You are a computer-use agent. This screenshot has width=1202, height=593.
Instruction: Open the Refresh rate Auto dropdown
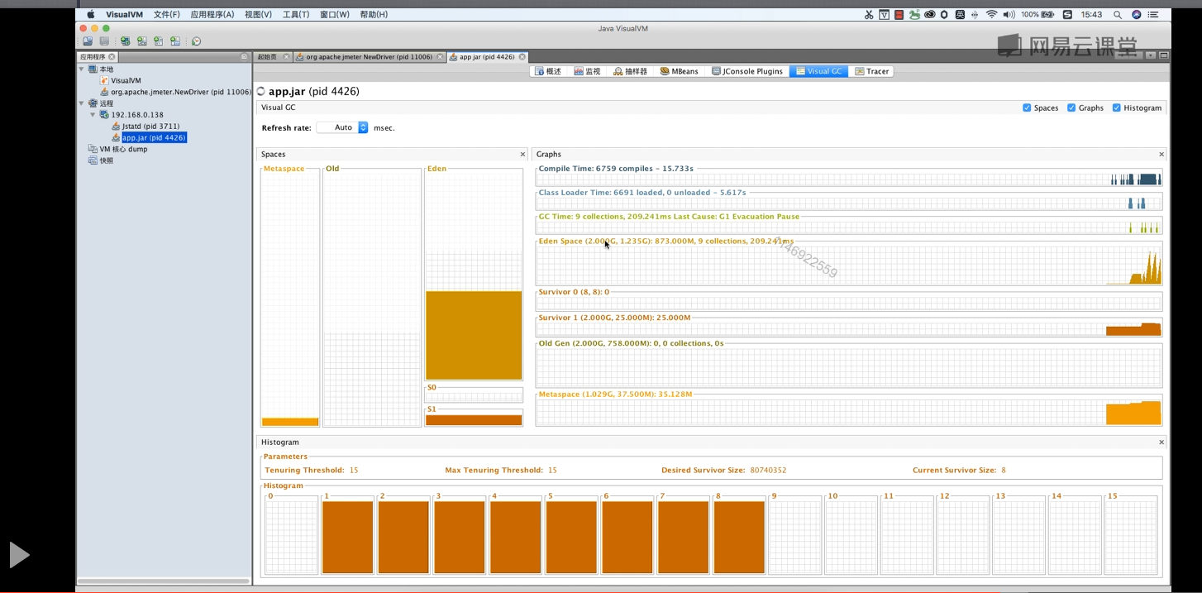click(342, 127)
